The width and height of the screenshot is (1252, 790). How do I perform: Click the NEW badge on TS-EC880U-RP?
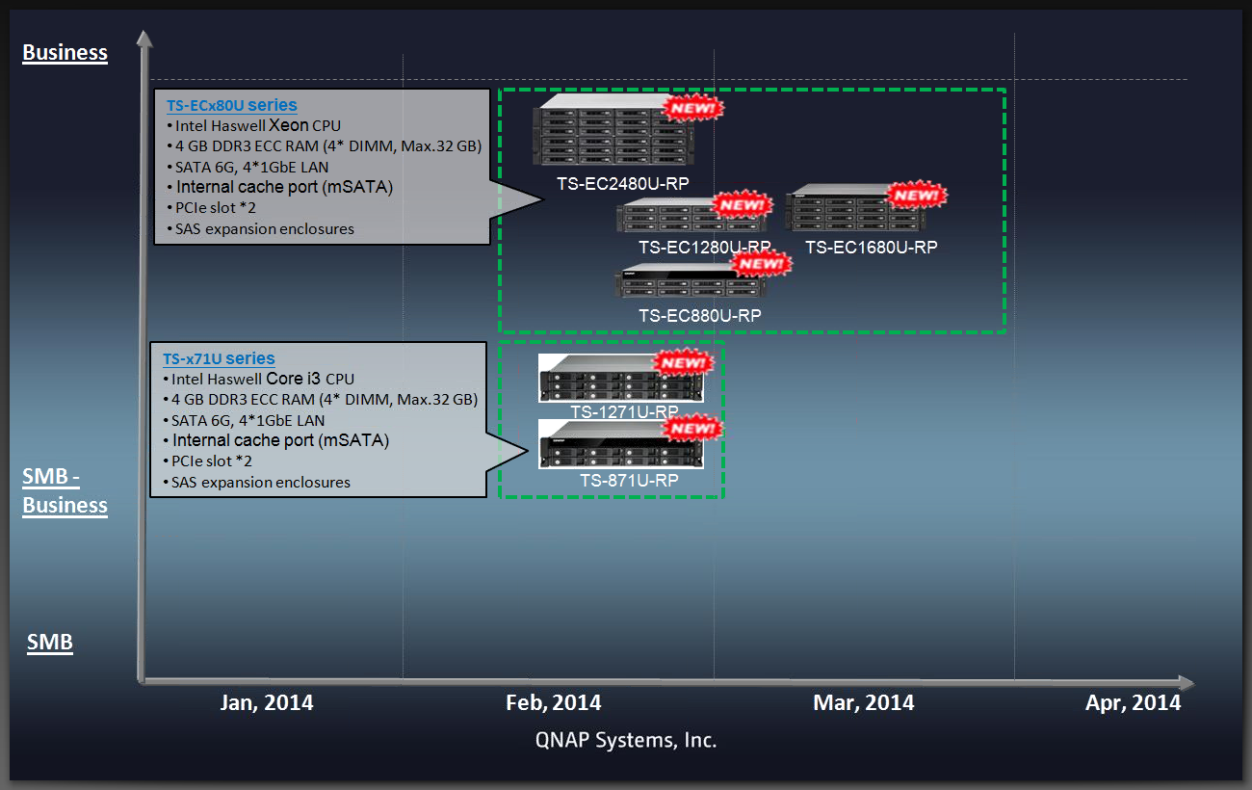[x=761, y=263]
